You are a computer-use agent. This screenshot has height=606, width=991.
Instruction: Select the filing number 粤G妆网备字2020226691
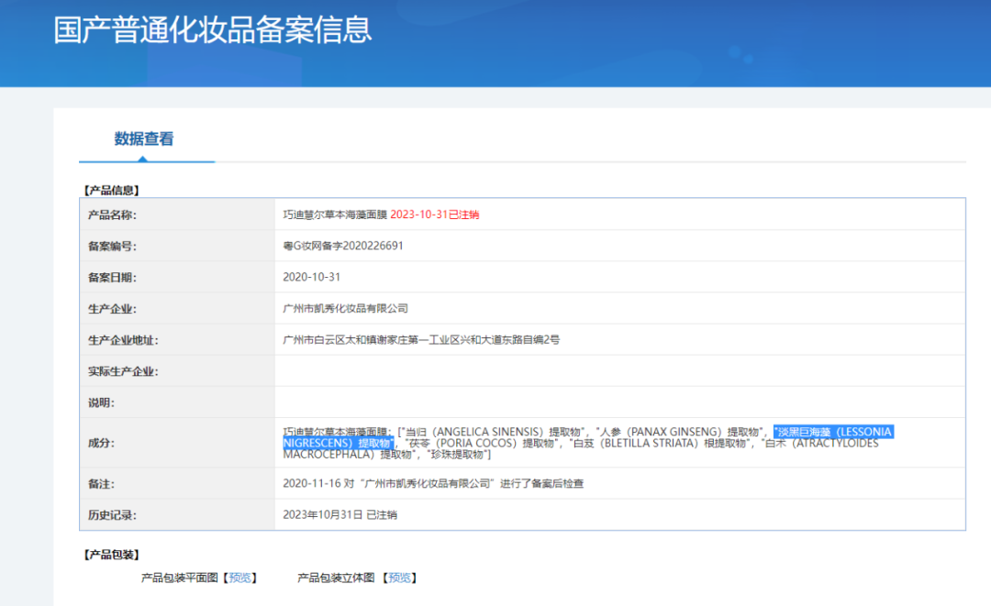(343, 246)
